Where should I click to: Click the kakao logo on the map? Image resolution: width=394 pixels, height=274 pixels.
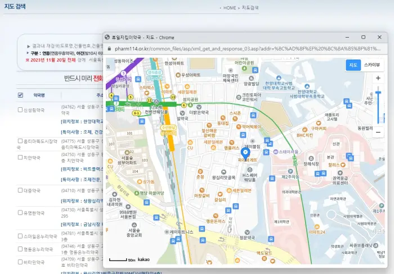point(144,259)
